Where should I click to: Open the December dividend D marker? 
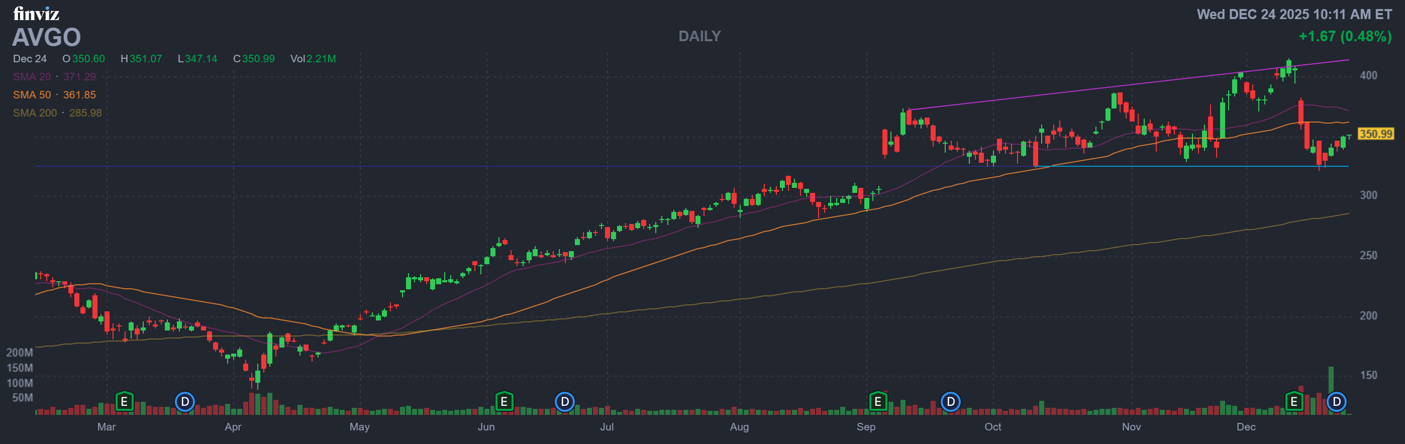[1336, 402]
